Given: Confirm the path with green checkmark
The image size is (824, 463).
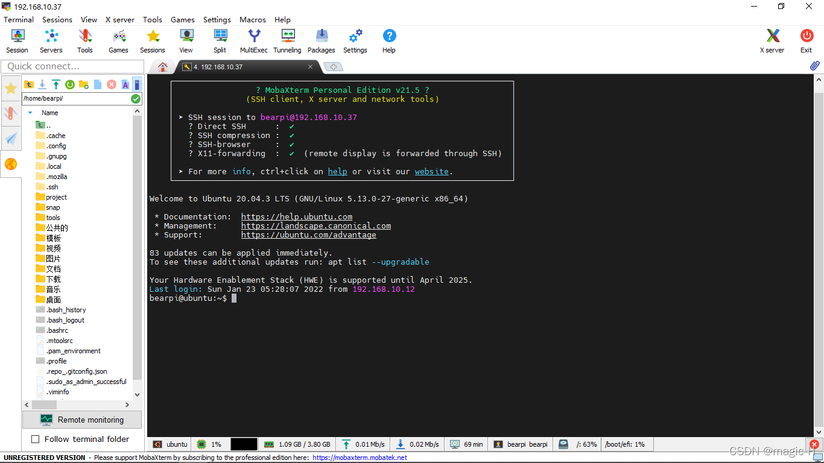Looking at the screenshot, I should click(136, 99).
